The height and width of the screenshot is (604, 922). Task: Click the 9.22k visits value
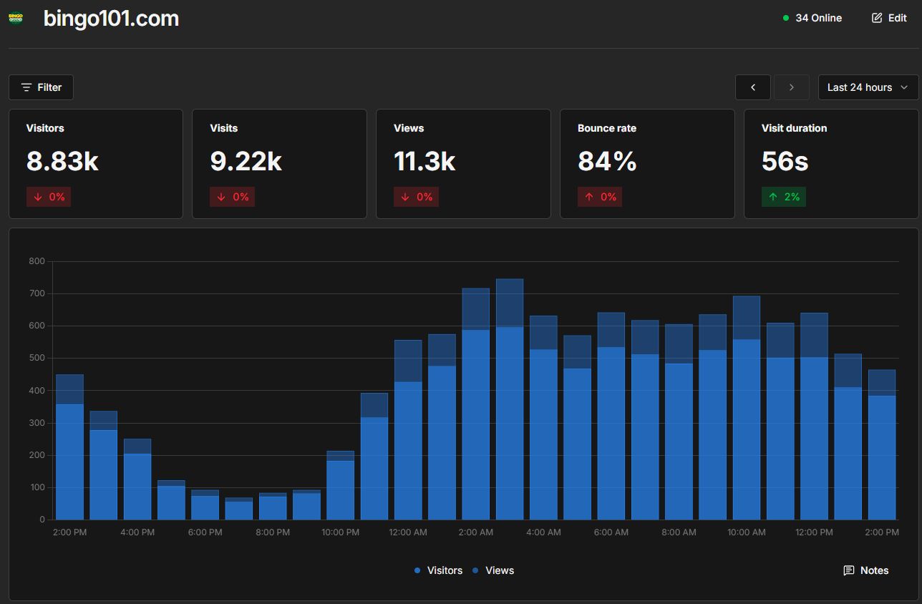(x=246, y=162)
